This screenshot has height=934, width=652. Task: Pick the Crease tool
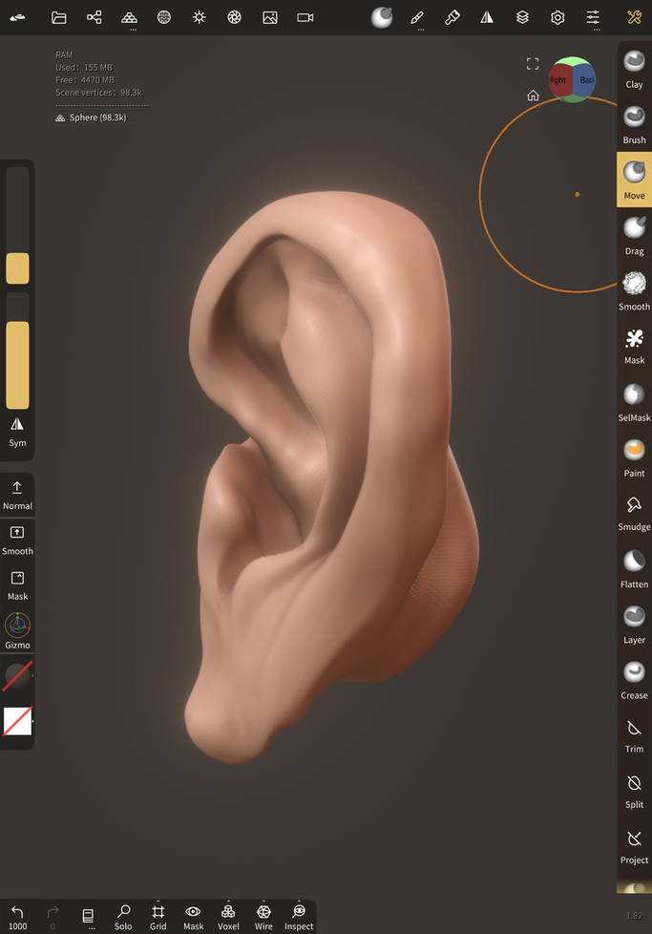634,678
